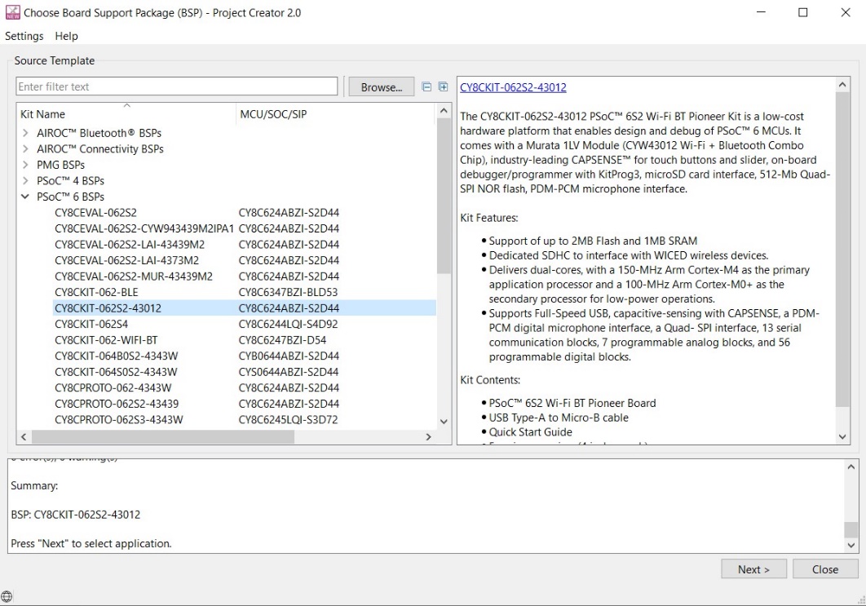Click kit list vertical scrollbar thumb
This screenshot has height=606, width=866.
coord(444,196)
